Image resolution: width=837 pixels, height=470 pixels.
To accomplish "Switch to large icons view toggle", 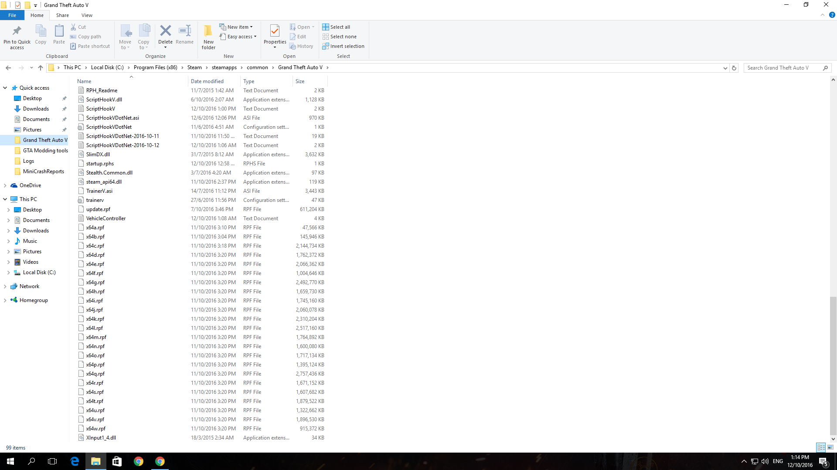I will pyautogui.click(x=830, y=447).
